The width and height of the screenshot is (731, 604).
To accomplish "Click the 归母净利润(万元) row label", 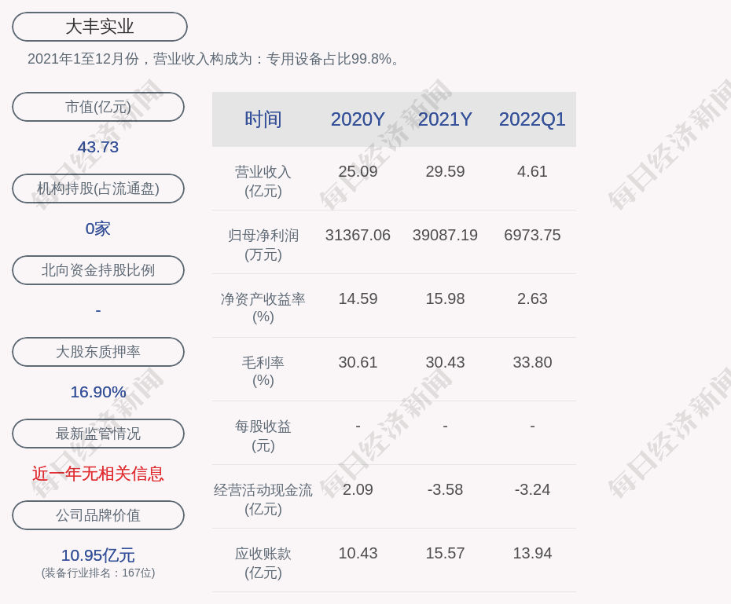I will pyautogui.click(x=263, y=245).
